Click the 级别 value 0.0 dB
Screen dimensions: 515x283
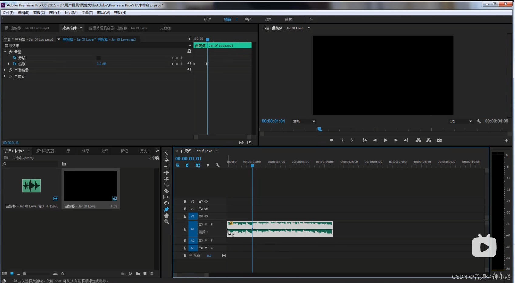(101, 64)
